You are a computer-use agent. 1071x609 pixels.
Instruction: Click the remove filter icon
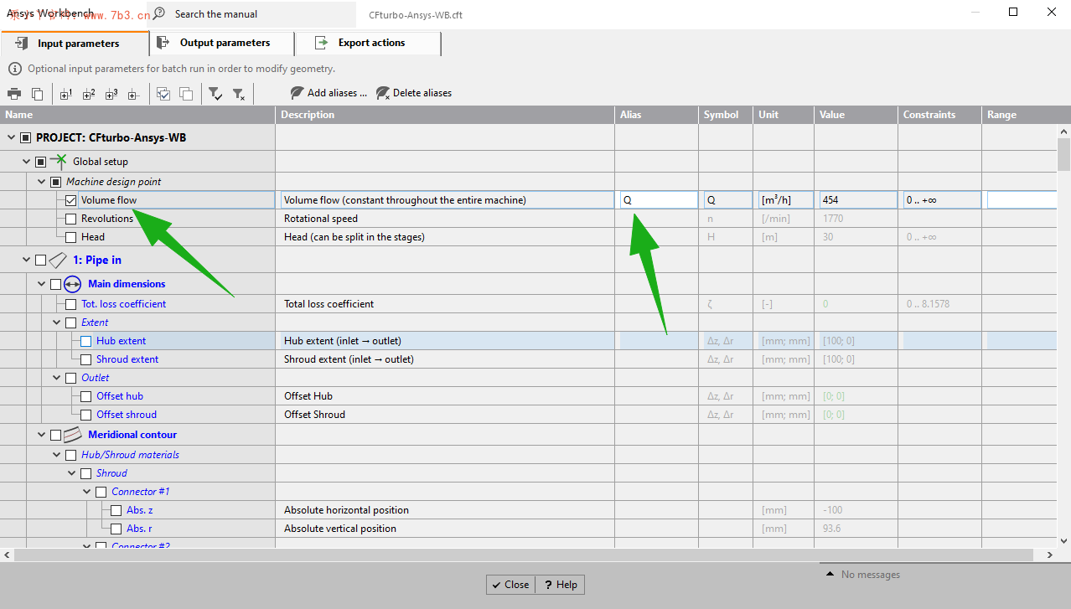tap(239, 94)
